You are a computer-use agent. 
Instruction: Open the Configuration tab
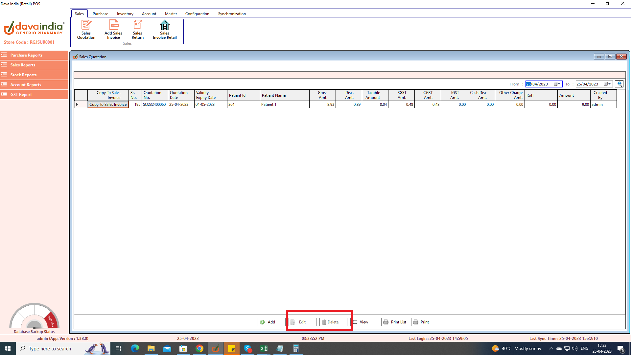click(x=197, y=14)
